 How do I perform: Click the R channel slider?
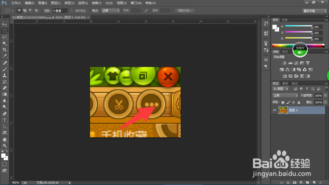click(x=299, y=26)
